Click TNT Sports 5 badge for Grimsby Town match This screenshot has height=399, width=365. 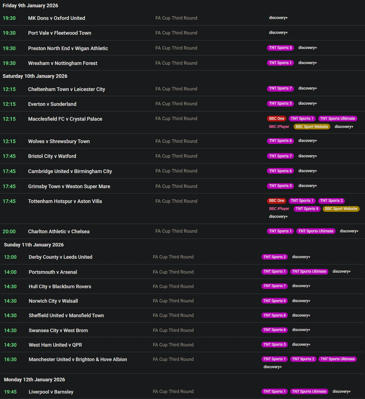click(280, 186)
